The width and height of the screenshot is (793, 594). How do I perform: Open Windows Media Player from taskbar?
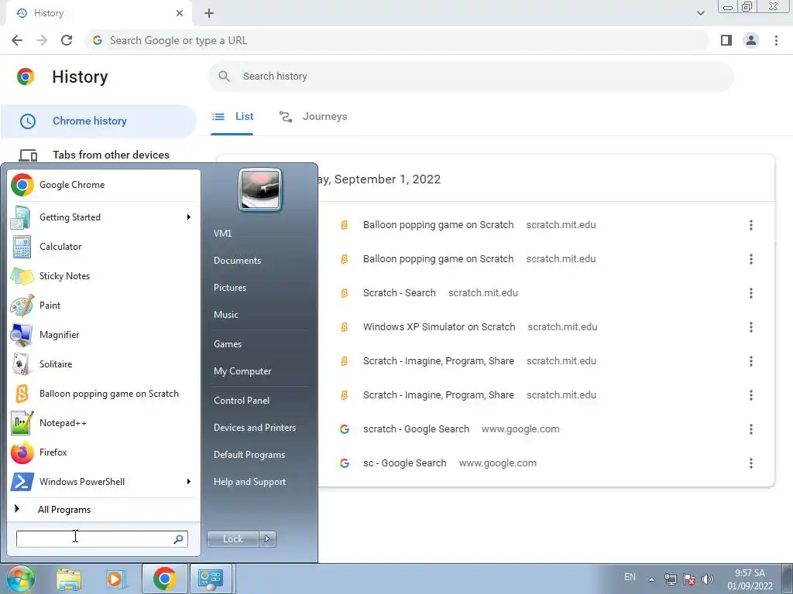point(116,579)
